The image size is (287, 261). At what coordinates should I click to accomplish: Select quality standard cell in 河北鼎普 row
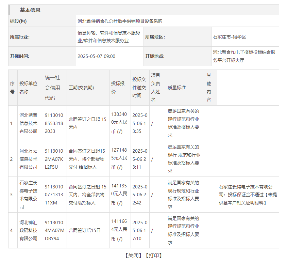coord(185,123)
